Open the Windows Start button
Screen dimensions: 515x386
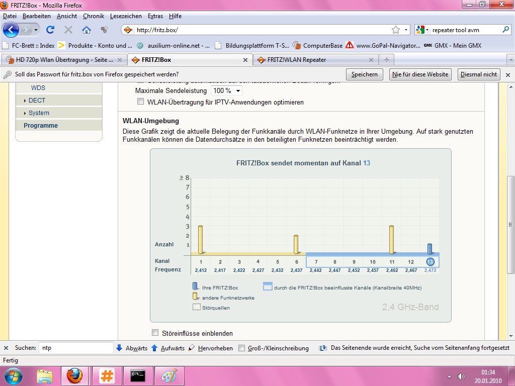[13, 376]
